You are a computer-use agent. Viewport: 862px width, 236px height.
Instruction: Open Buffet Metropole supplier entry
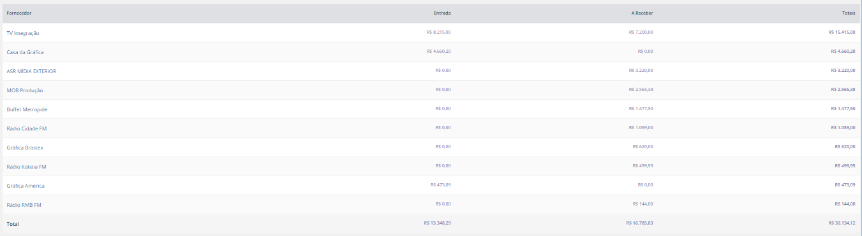point(27,109)
